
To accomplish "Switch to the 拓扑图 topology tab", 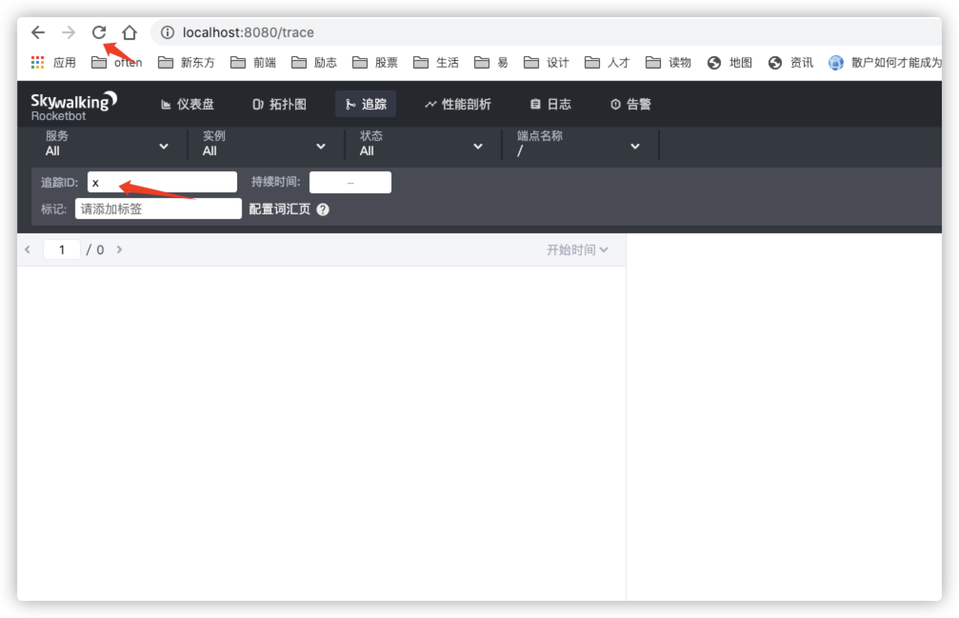I will coord(280,104).
